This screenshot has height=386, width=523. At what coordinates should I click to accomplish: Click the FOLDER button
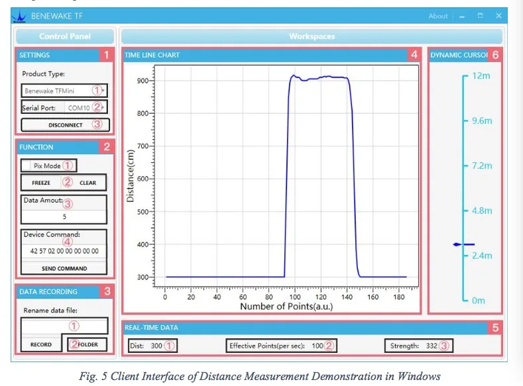pyautogui.click(x=87, y=344)
